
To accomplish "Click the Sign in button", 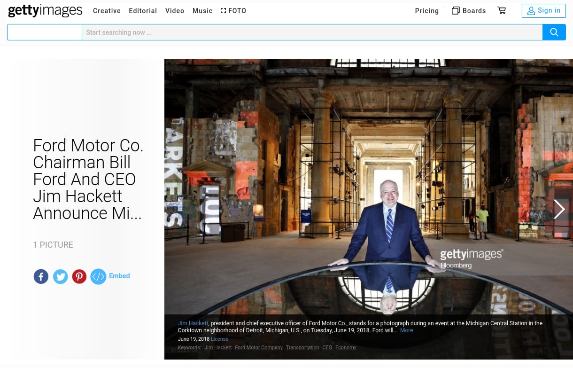I will point(544,11).
